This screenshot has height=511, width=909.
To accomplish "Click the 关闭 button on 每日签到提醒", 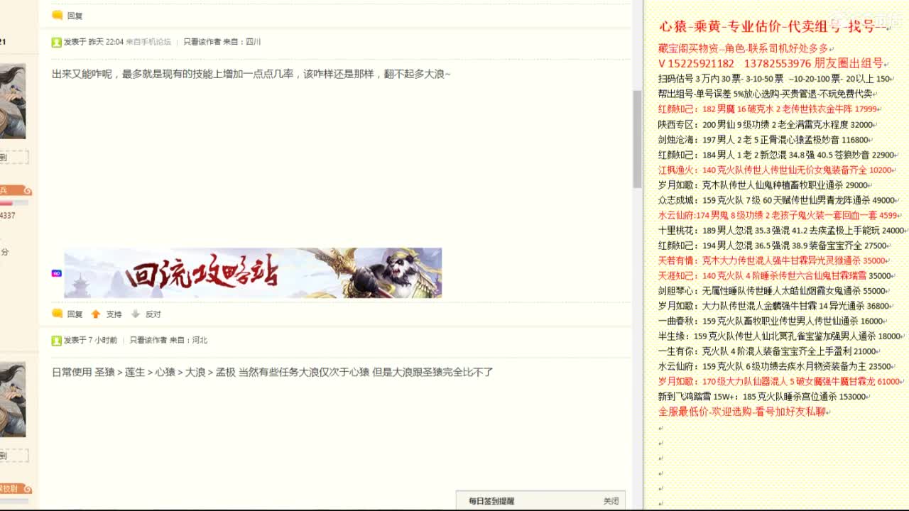I will 611,501.
